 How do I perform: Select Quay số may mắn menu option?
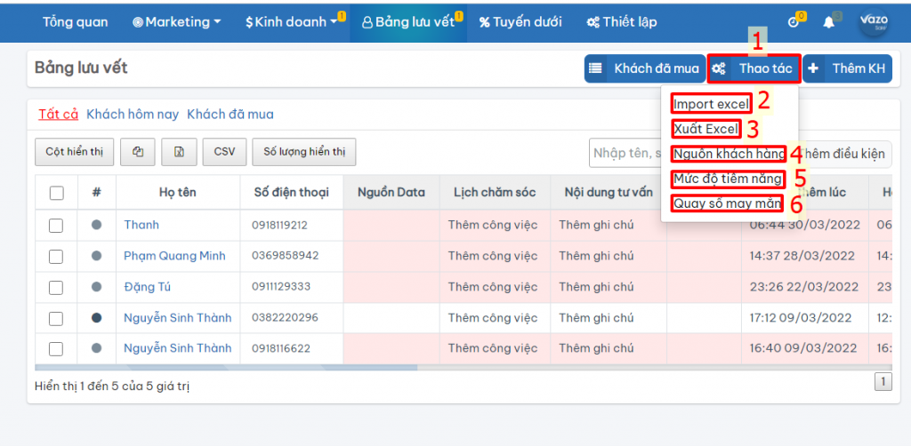point(728,203)
